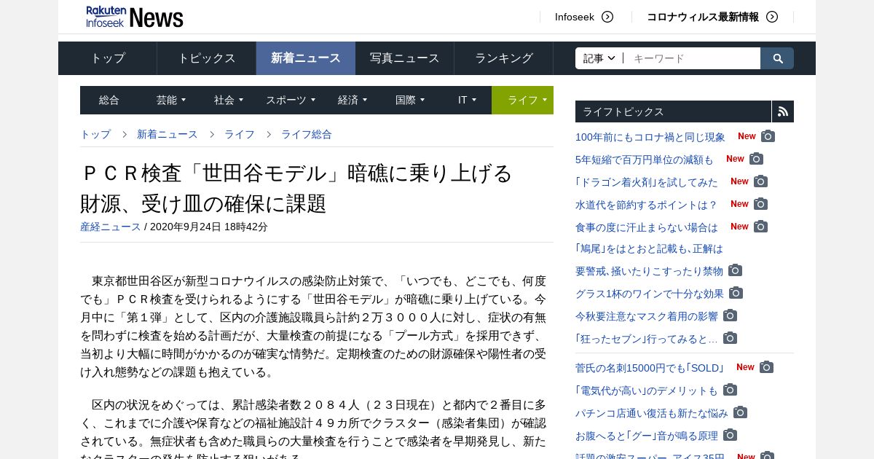Open the Infoseek header link
This screenshot has height=459, width=874.
[x=575, y=17]
